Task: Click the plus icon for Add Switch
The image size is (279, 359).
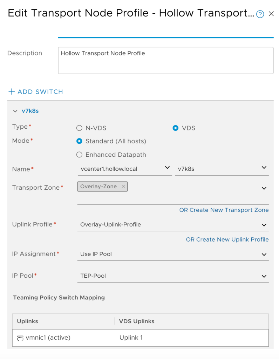Action: pyautogui.click(x=12, y=92)
